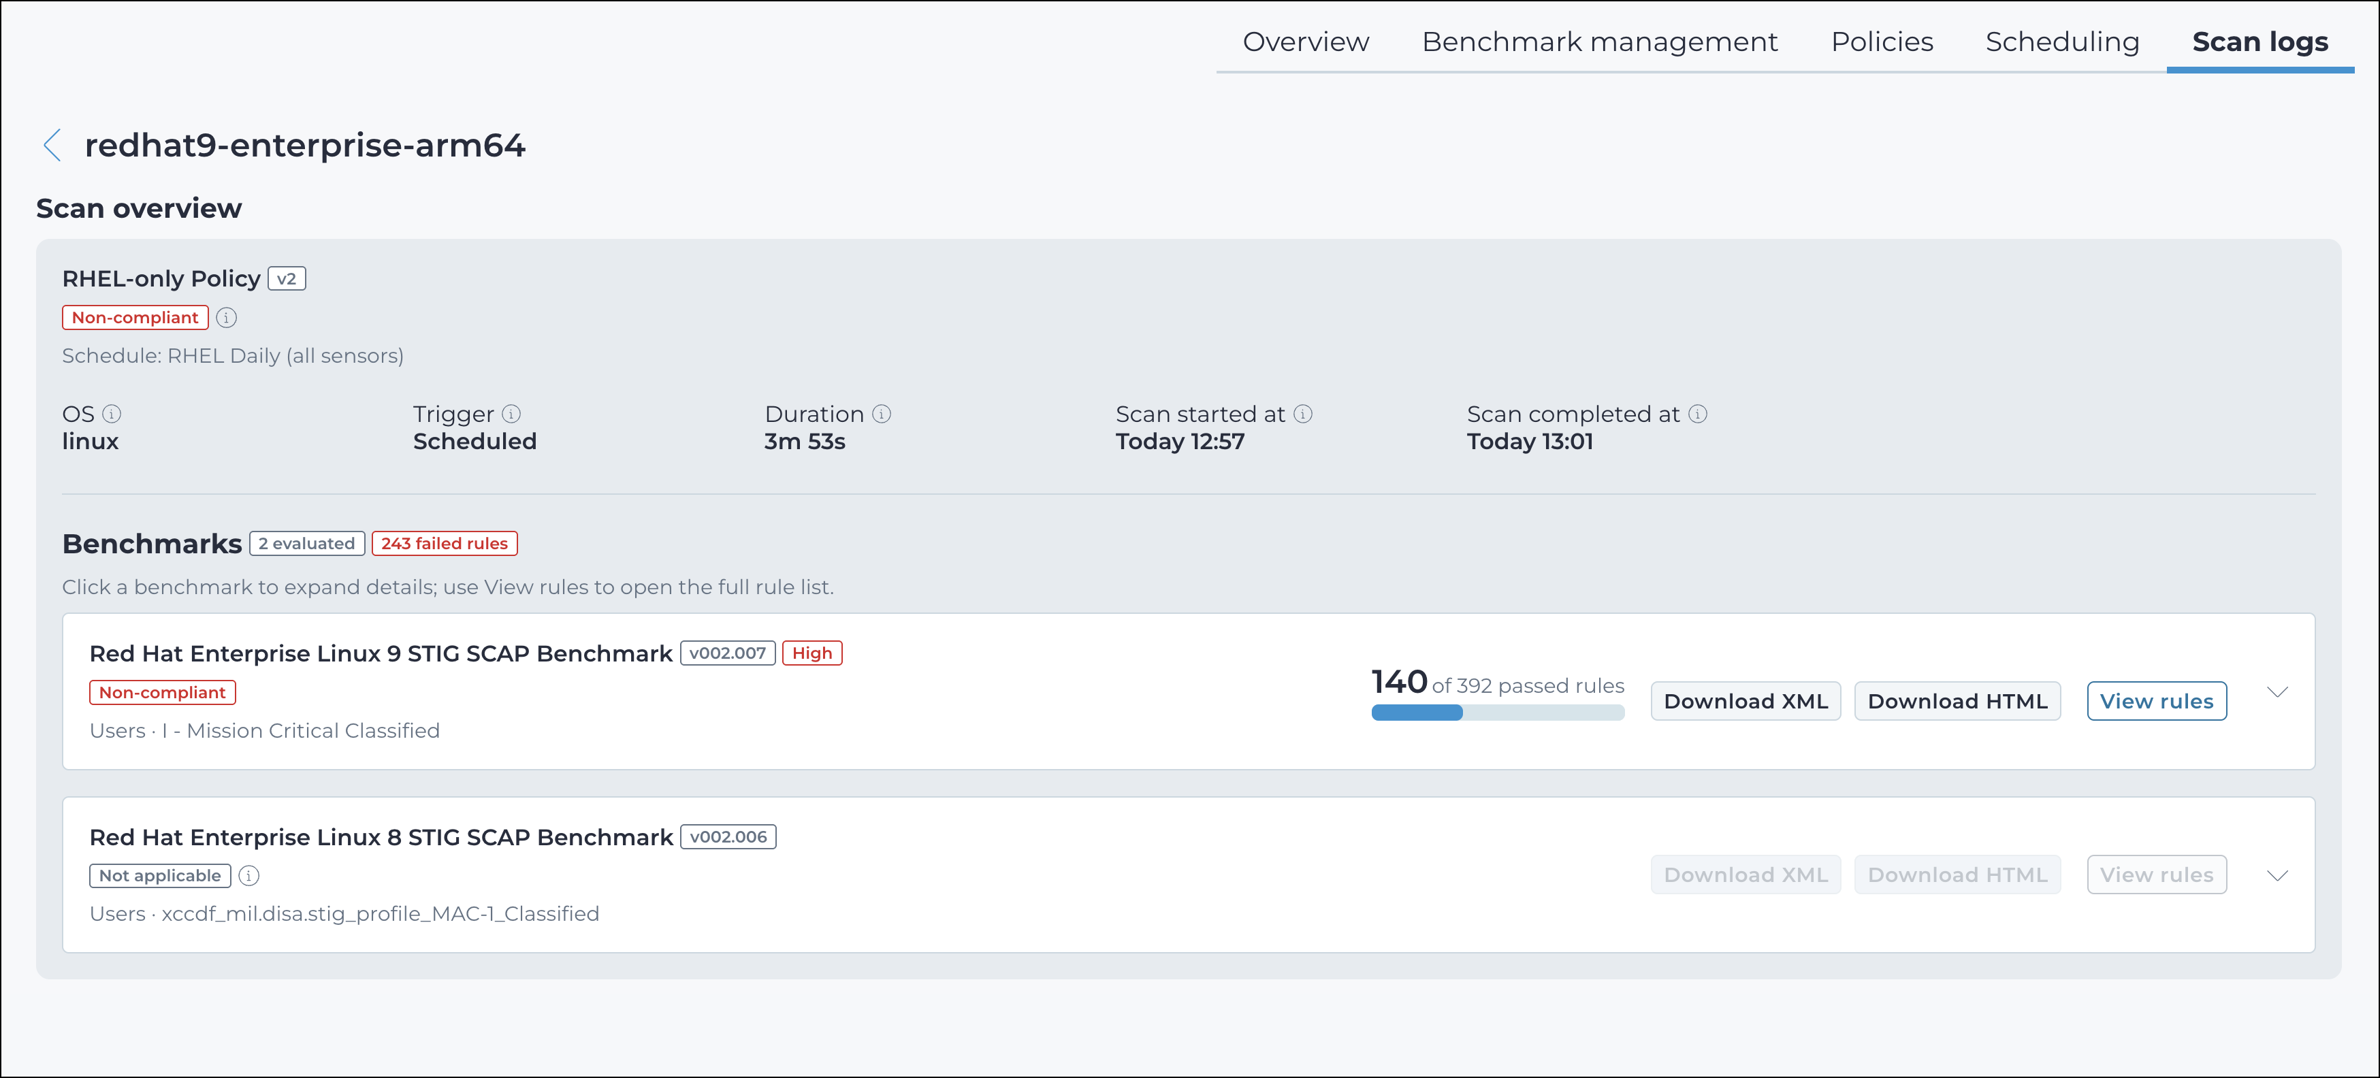Click the Trigger info icon
2380x1078 pixels.
[x=511, y=414]
